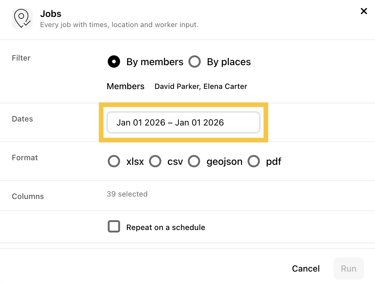Click the By places label text

click(x=229, y=62)
